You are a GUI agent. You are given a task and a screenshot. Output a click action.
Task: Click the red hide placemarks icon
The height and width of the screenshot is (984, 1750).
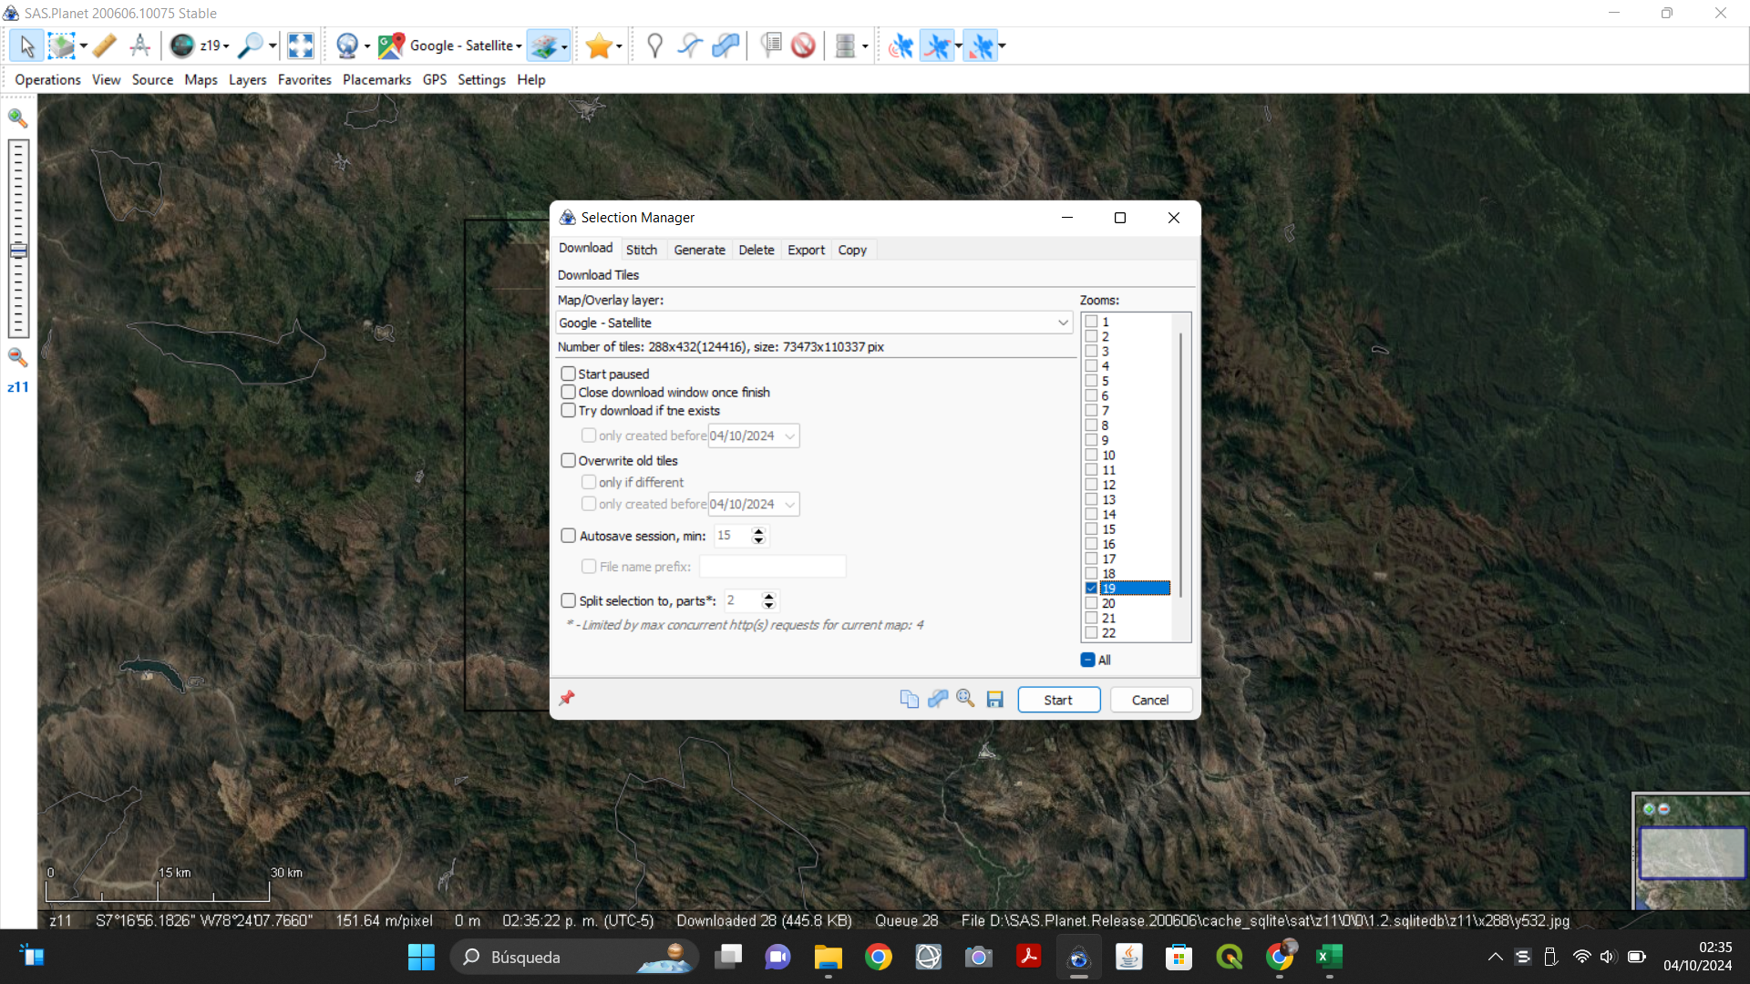(x=803, y=46)
